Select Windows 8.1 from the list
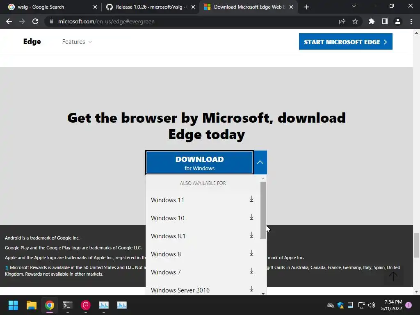The image size is (420, 315). coord(203,236)
